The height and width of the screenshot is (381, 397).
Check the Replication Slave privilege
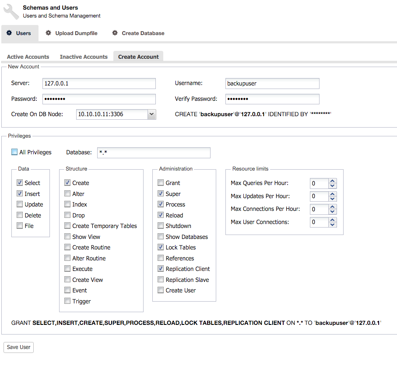coord(161,280)
